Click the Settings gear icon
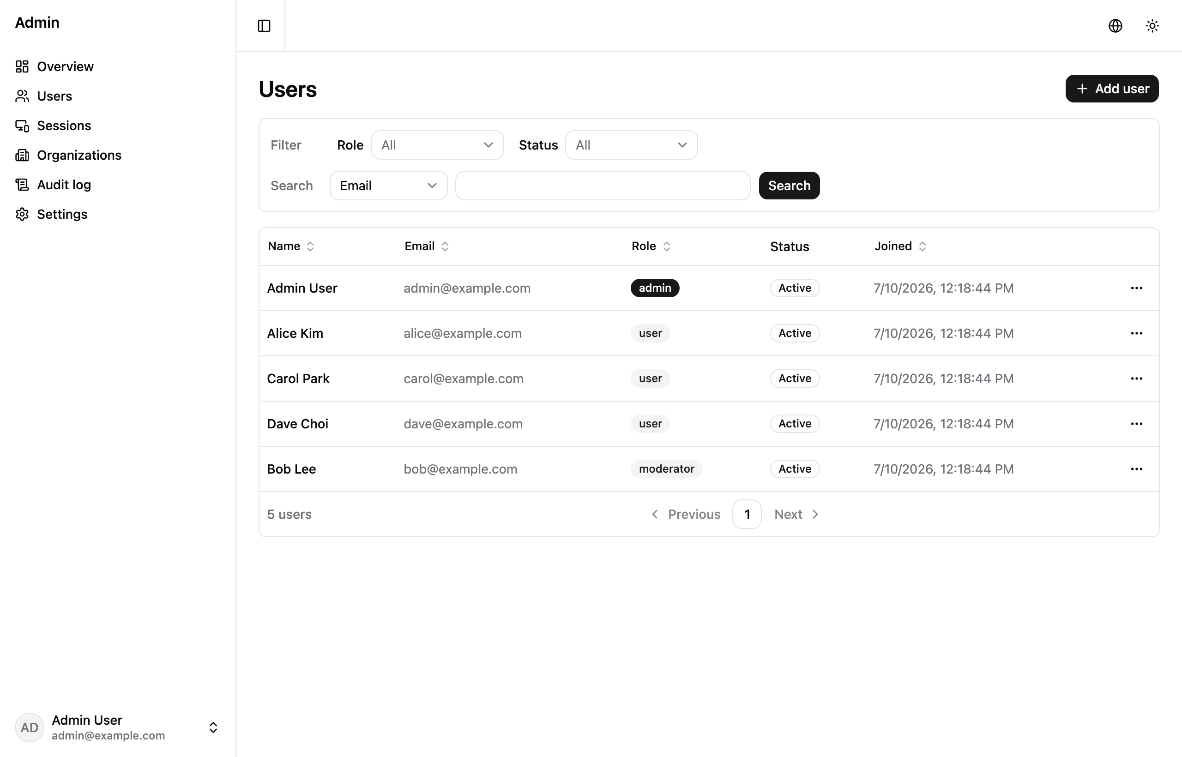The width and height of the screenshot is (1182, 757). click(22, 214)
